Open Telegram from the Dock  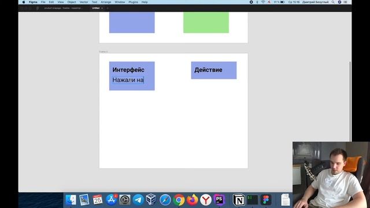pyautogui.click(x=138, y=200)
